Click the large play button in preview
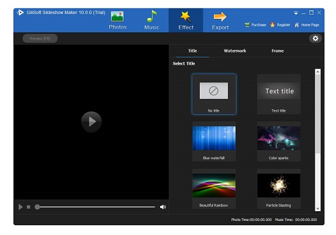The image size is (336, 235). pyautogui.click(x=91, y=121)
